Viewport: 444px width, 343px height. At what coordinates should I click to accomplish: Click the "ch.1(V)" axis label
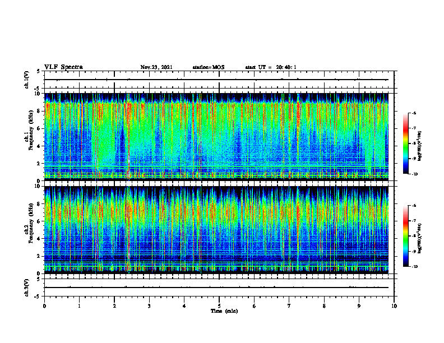[x=27, y=80]
